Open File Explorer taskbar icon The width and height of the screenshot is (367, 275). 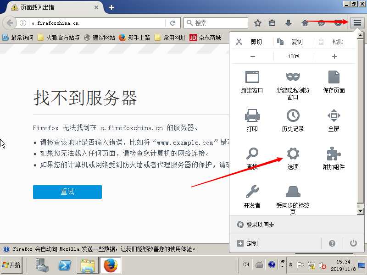pos(88,265)
